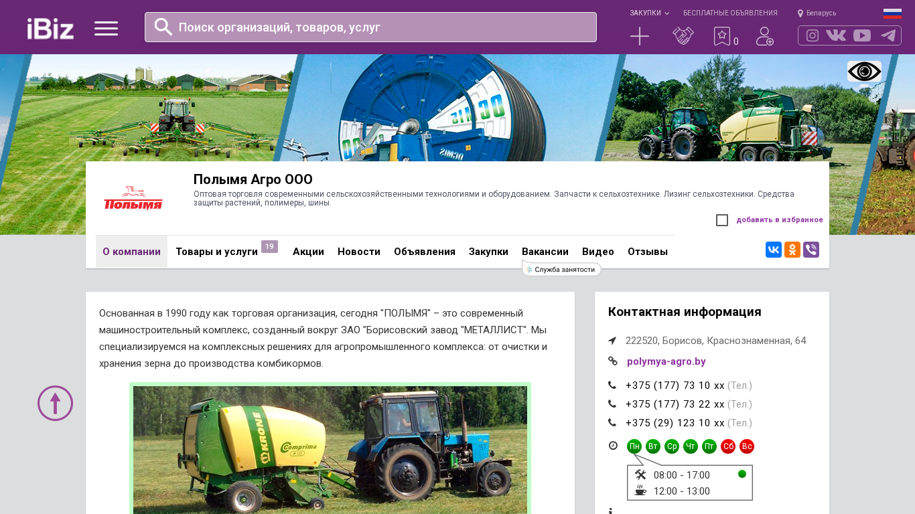The height and width of the screenshot is (514, 915).
Task: Click phone icon beside +375 (29) 123 10
Action: tap(612, 423)
